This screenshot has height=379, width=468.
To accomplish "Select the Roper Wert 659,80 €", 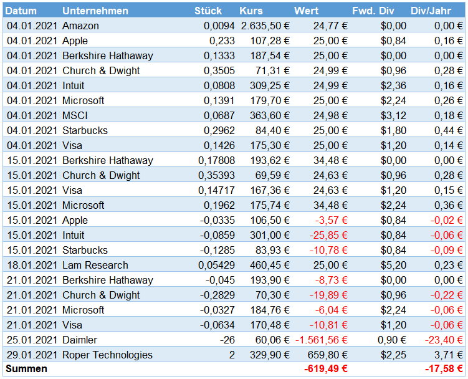I will (327, 355).
